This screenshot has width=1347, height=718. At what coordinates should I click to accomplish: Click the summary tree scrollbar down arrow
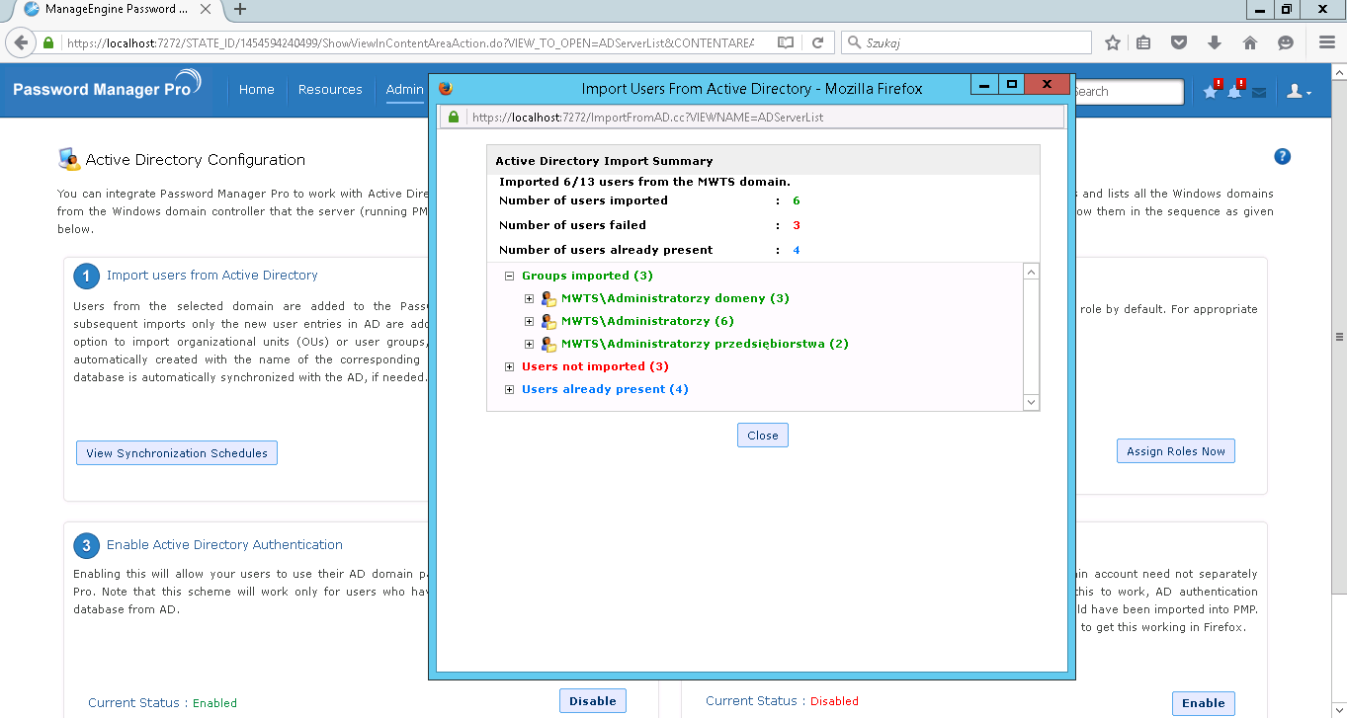[x=1032, y=402]
